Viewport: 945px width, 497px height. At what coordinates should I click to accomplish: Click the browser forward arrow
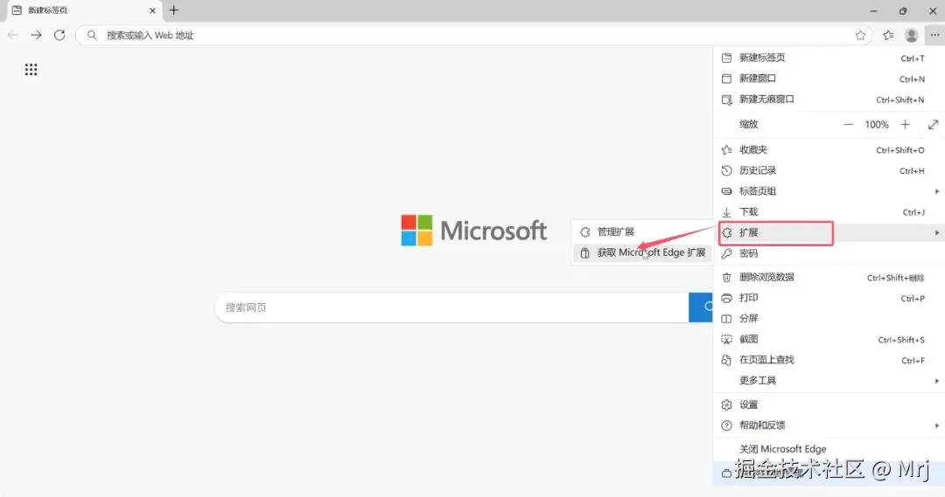click(x=36, y=36)
